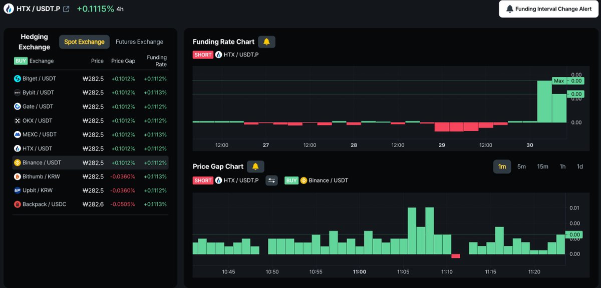Click HTX icon under Price Gap Chart

click(x=218, y=180)
